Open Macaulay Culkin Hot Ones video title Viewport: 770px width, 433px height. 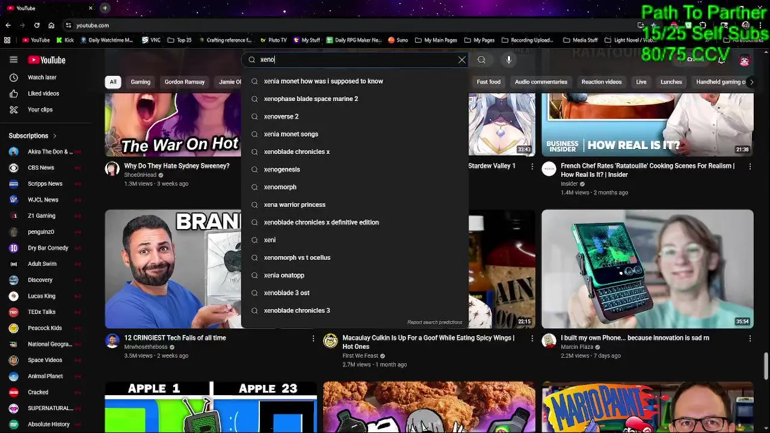(428, 342)
